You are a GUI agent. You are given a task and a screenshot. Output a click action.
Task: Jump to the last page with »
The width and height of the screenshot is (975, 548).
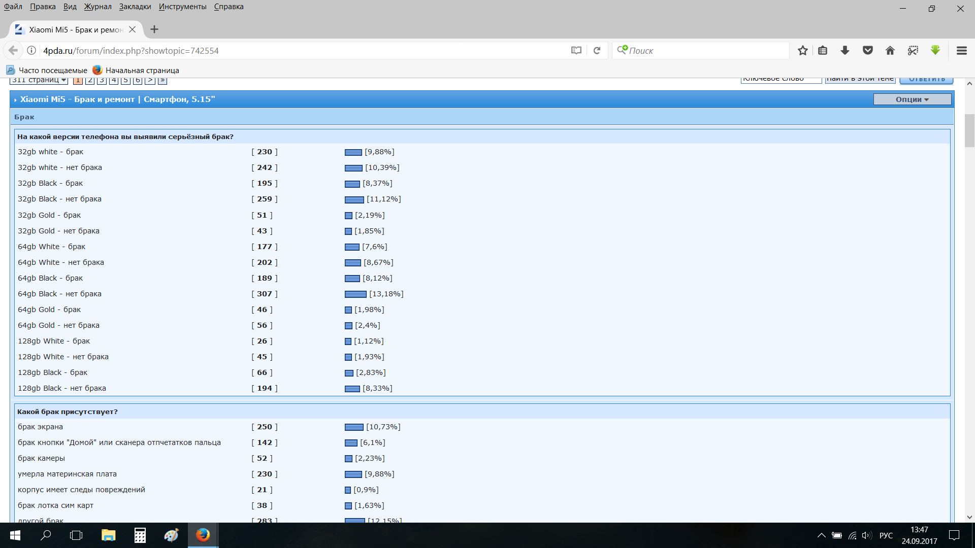click(x=162, y=80)
